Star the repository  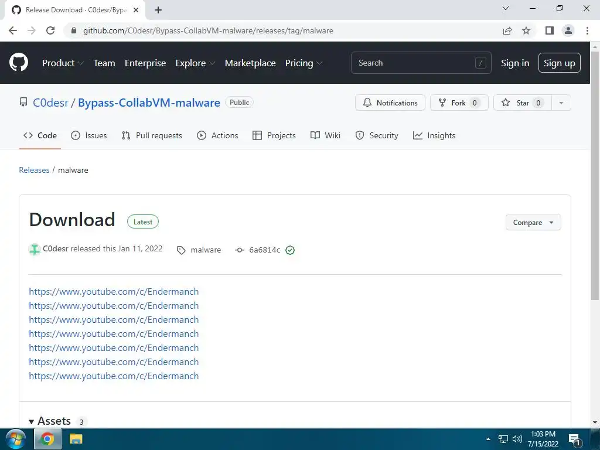pyautogui.click(x=523, y=103)
